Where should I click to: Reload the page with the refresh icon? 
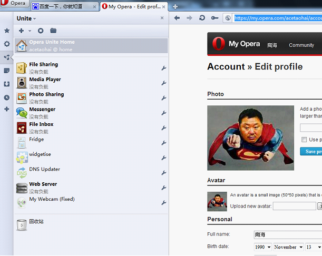point(202,18)
